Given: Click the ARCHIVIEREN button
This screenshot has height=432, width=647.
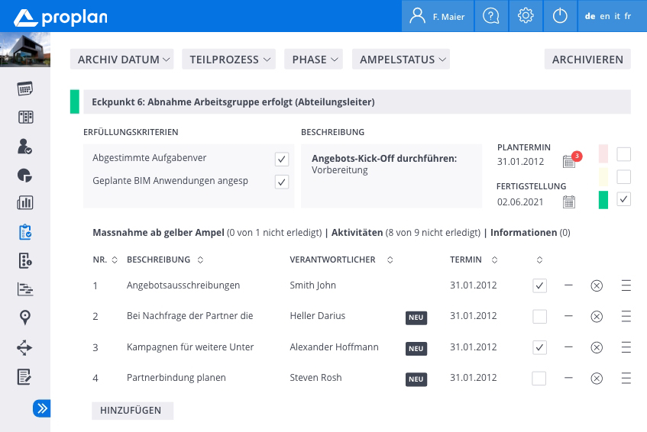Looking at the screenshot, I should pos(587,60).
